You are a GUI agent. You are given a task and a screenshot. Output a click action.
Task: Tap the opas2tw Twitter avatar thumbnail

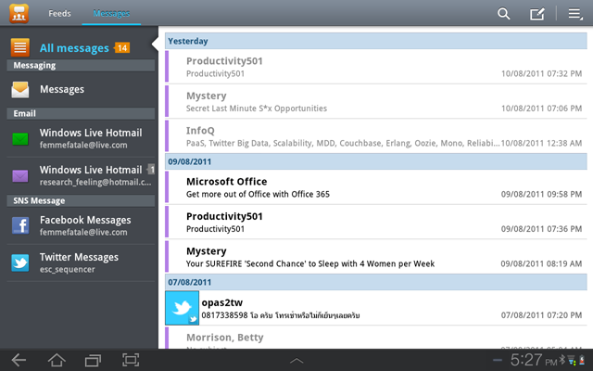click(182, 308)
